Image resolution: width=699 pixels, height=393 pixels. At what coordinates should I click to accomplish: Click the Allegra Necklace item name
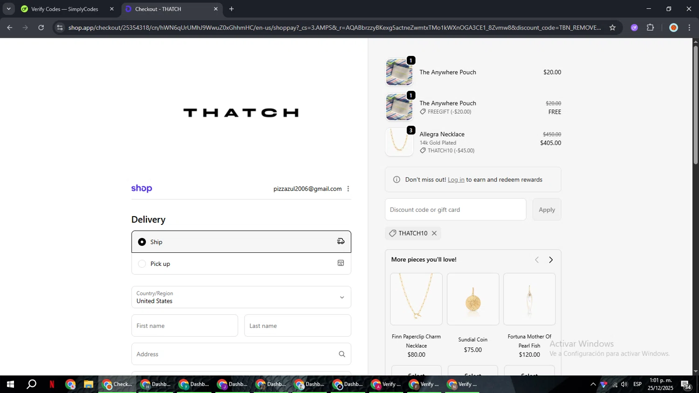tap(442, 134)
